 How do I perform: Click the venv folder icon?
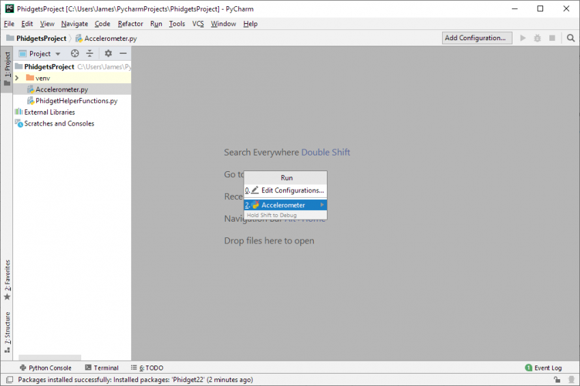click(x=30, y=78)
